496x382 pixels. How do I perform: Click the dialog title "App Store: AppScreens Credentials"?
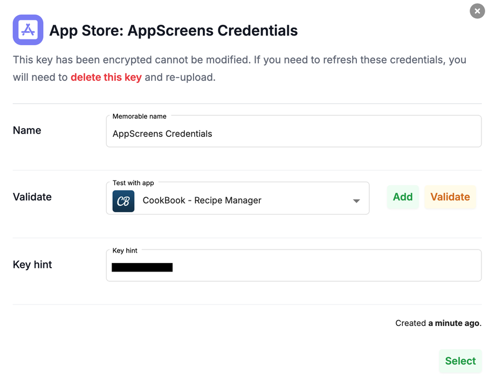point(174,30)
